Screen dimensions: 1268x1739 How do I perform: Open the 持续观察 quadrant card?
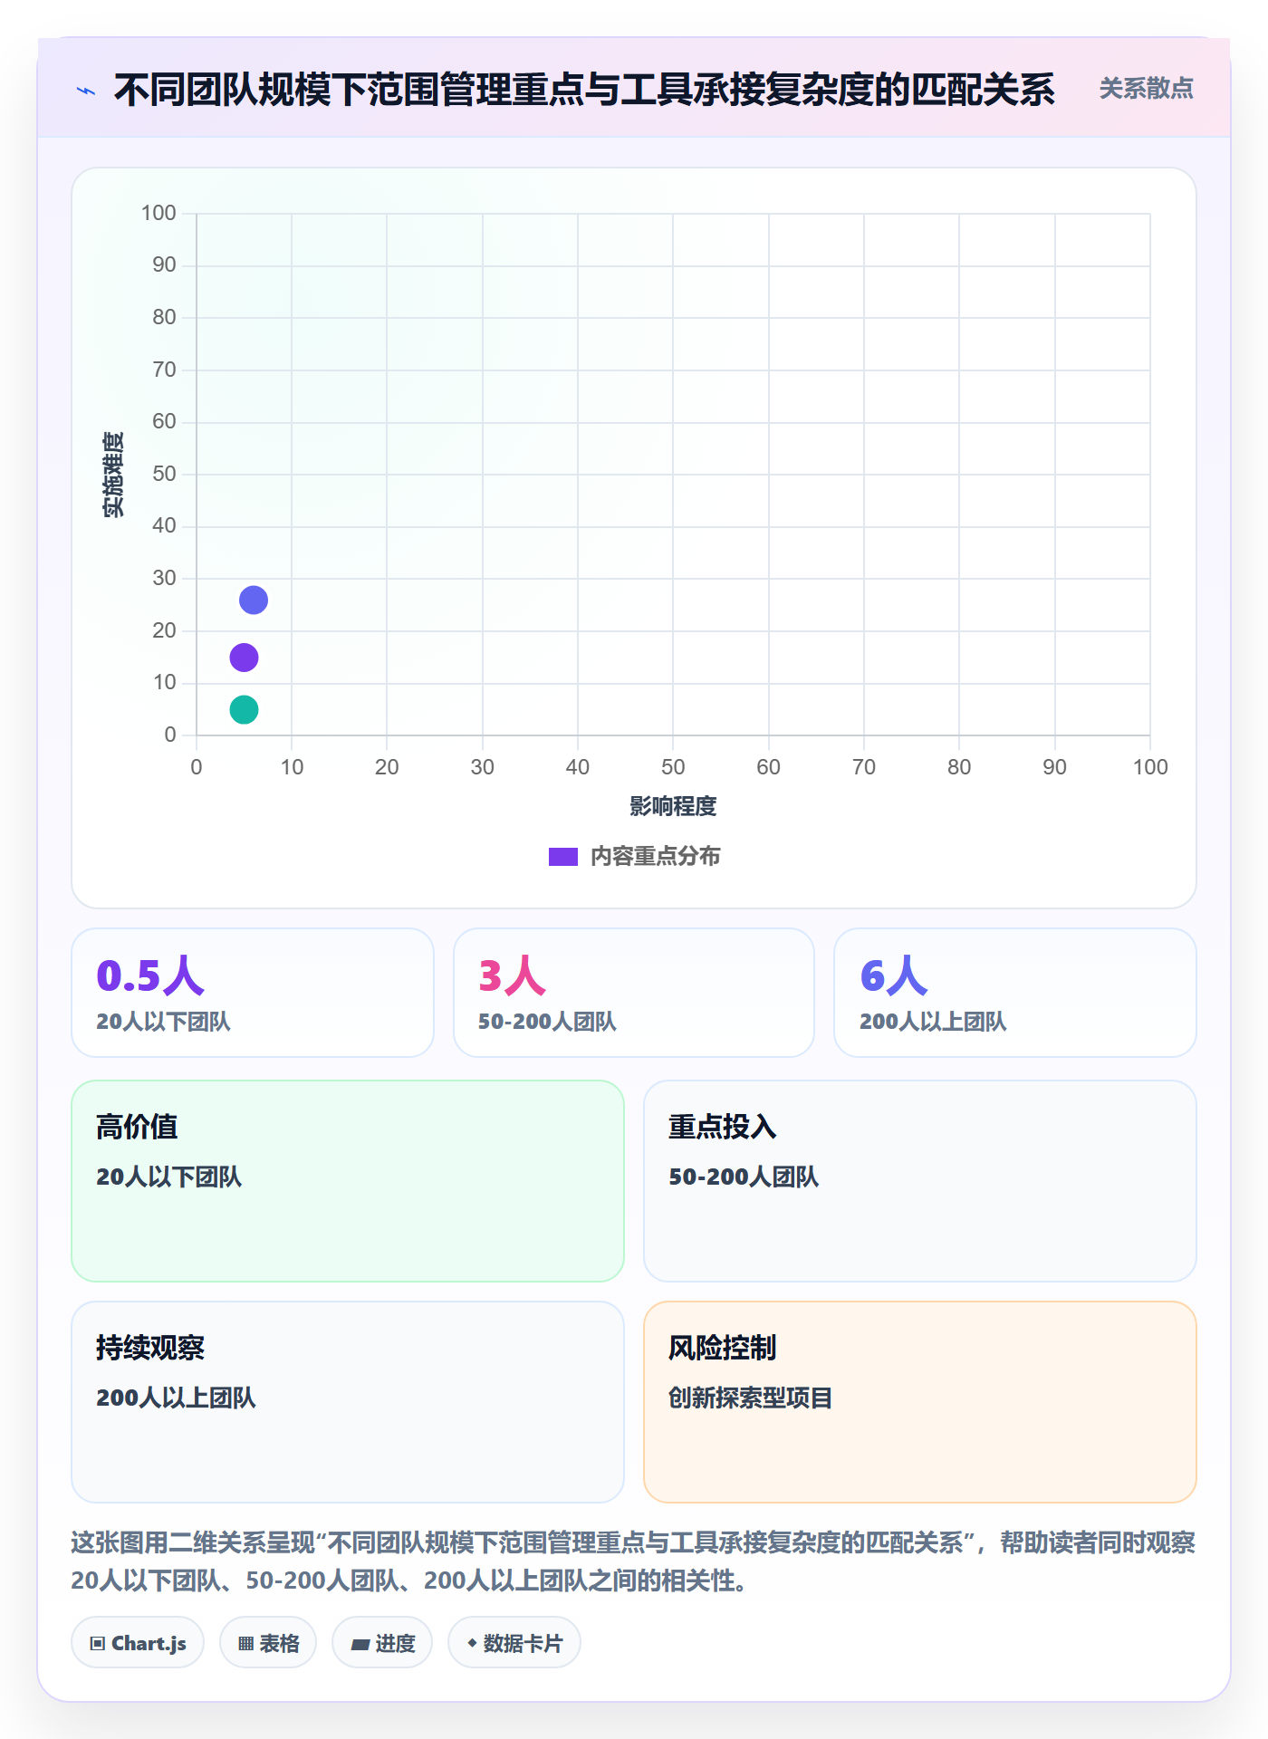[x=348, y=1402]
